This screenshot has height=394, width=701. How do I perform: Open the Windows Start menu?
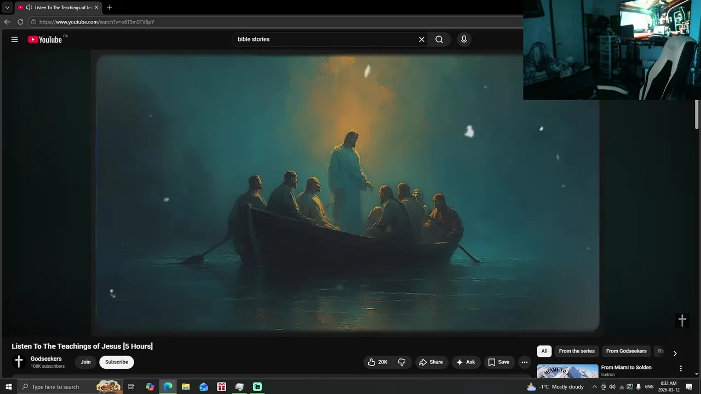coord(9,387)
